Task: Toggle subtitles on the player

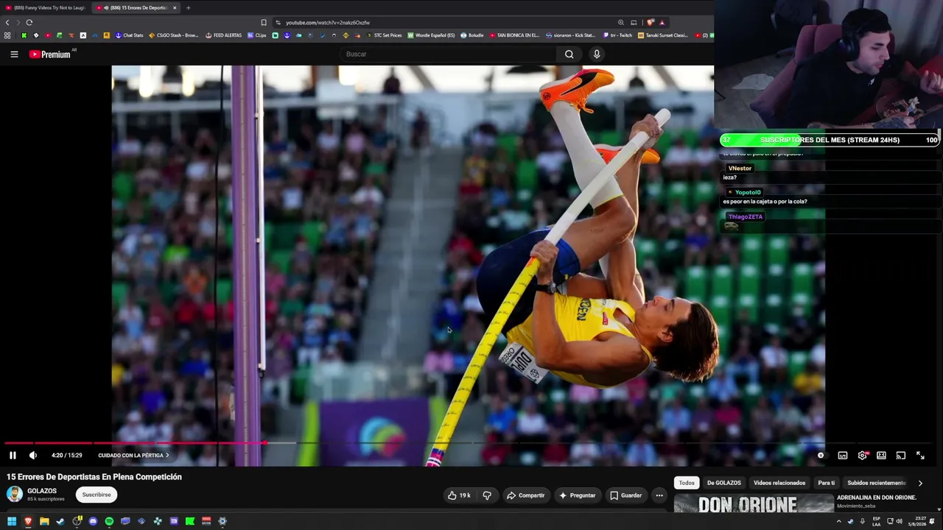Action: click(843, 456)
